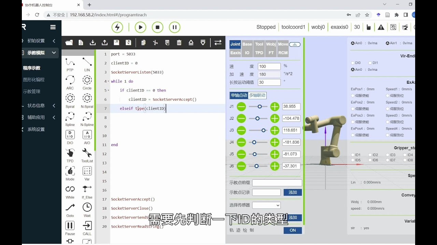
Task: Collapse the while block fold arrow
Action: tap(108, 81)
